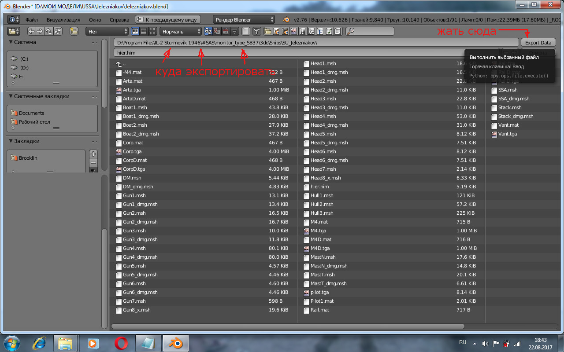Click the directory path field
The width and height of the screenshot is (564, 352).
point(316,43)
